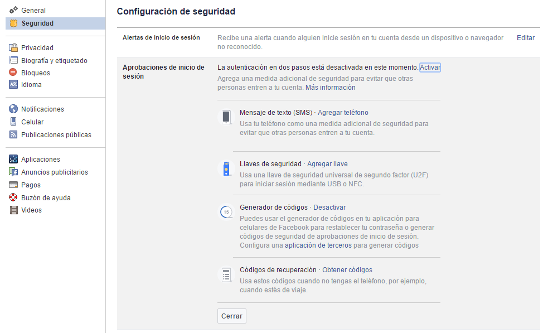Click the Publicaciones públicas feed icon
The image size is (548, 333).
pyautogui.click(x=13, y=134)
